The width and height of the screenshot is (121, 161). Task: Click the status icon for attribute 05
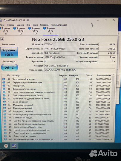[x=4, y=82]
